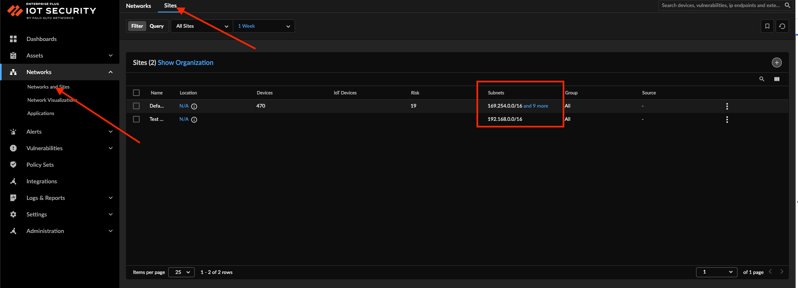Click the Networks hierarchy icon in sidebar

[x=13, y=72]
